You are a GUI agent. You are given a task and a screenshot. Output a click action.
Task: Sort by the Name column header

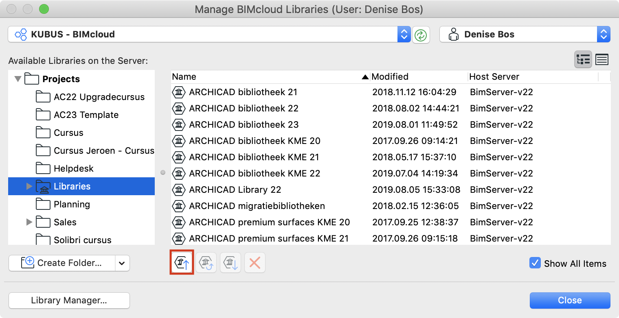pos(270,77)
